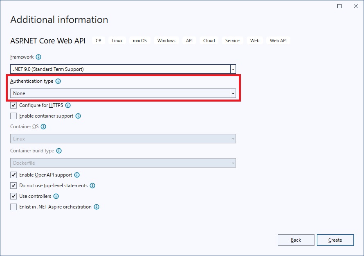Open the Framework dropdown
Viewport: 364px width, 256px height.
click(x=123, y=69)
